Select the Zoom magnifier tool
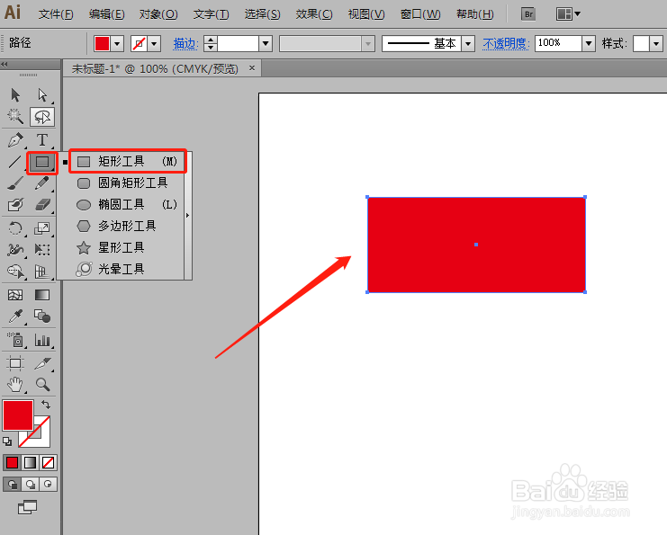The height and width of the screenshot is (535, 667). pos(42,385)
